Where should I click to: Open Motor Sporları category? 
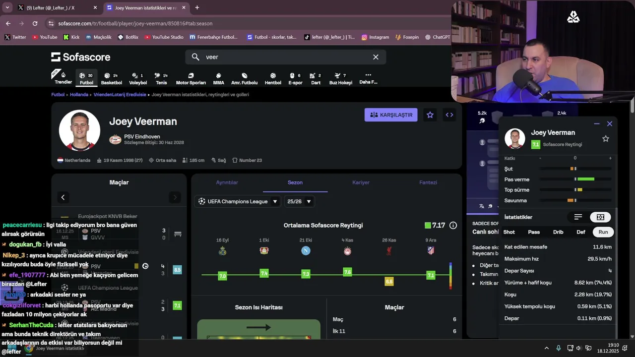[x=191, y=78]
